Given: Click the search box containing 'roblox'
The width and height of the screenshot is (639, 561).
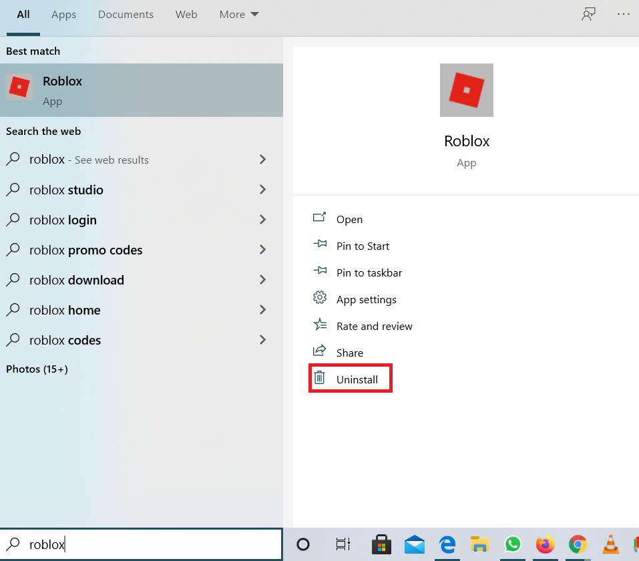Looking at the screenshot, I should coord(141,544).
